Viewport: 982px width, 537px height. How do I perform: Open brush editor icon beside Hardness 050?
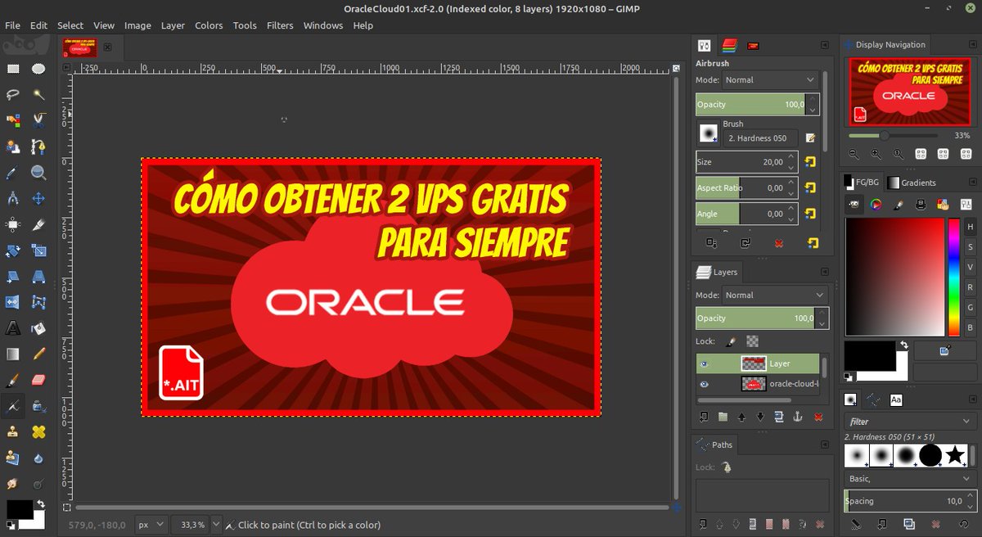[810, 138]
